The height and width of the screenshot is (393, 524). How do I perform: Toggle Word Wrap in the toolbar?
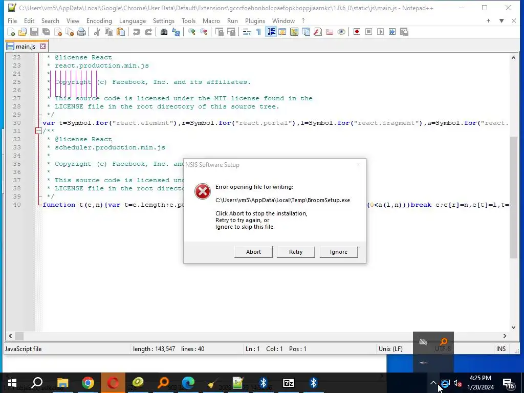click(x=247, y=32)
